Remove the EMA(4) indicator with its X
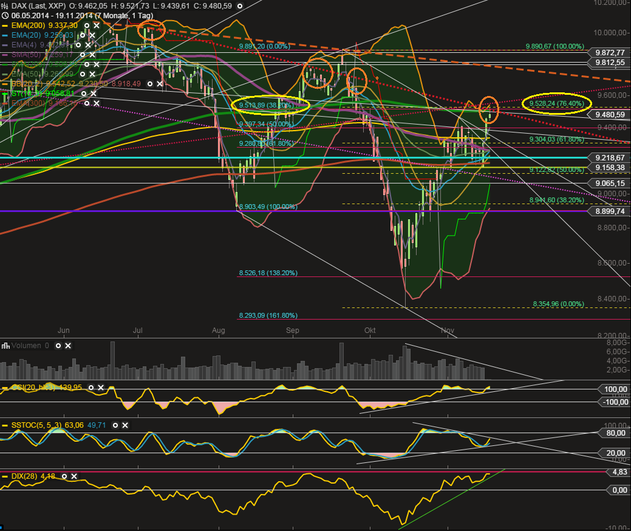This screenshot has width=631, height=531. point(88,45)
